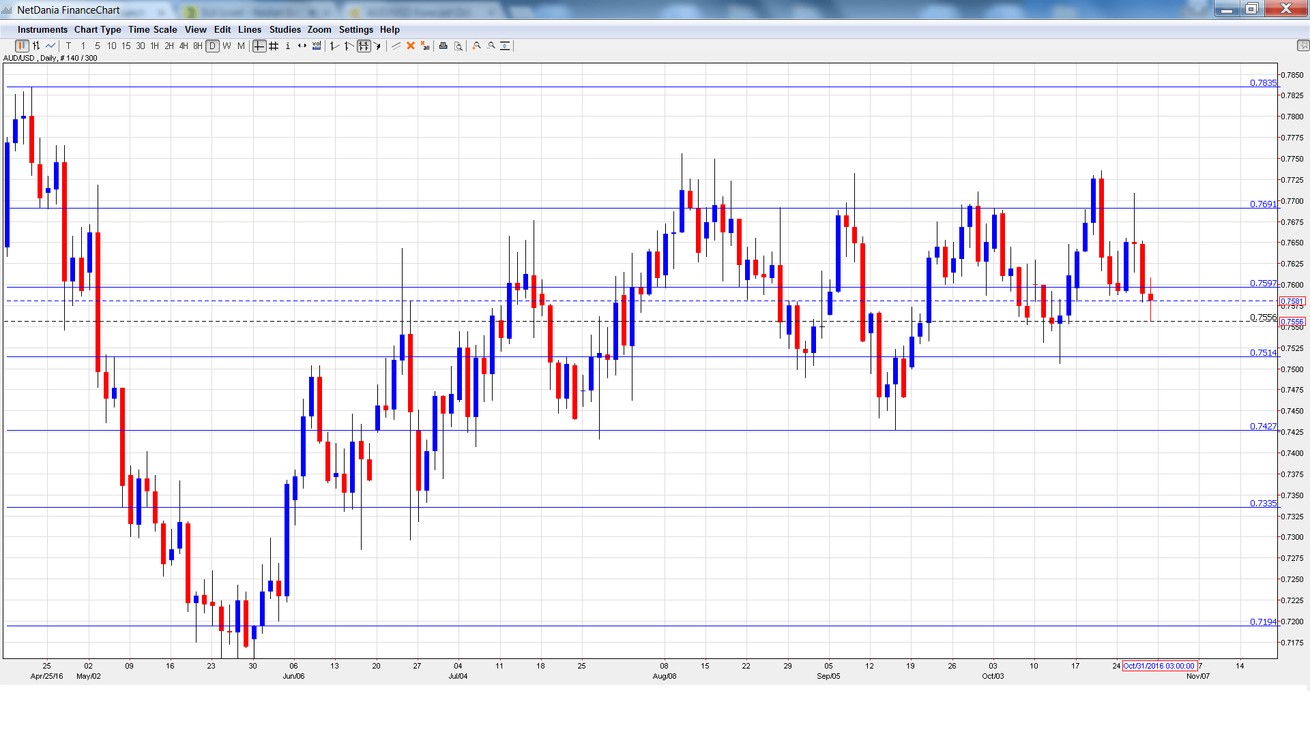1310x736 pixels.
Task: Open the Time Scale menu
Action: [x=152, y=29]
